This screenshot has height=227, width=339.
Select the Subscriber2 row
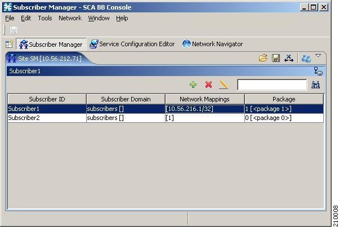click(x=166, y=118)
